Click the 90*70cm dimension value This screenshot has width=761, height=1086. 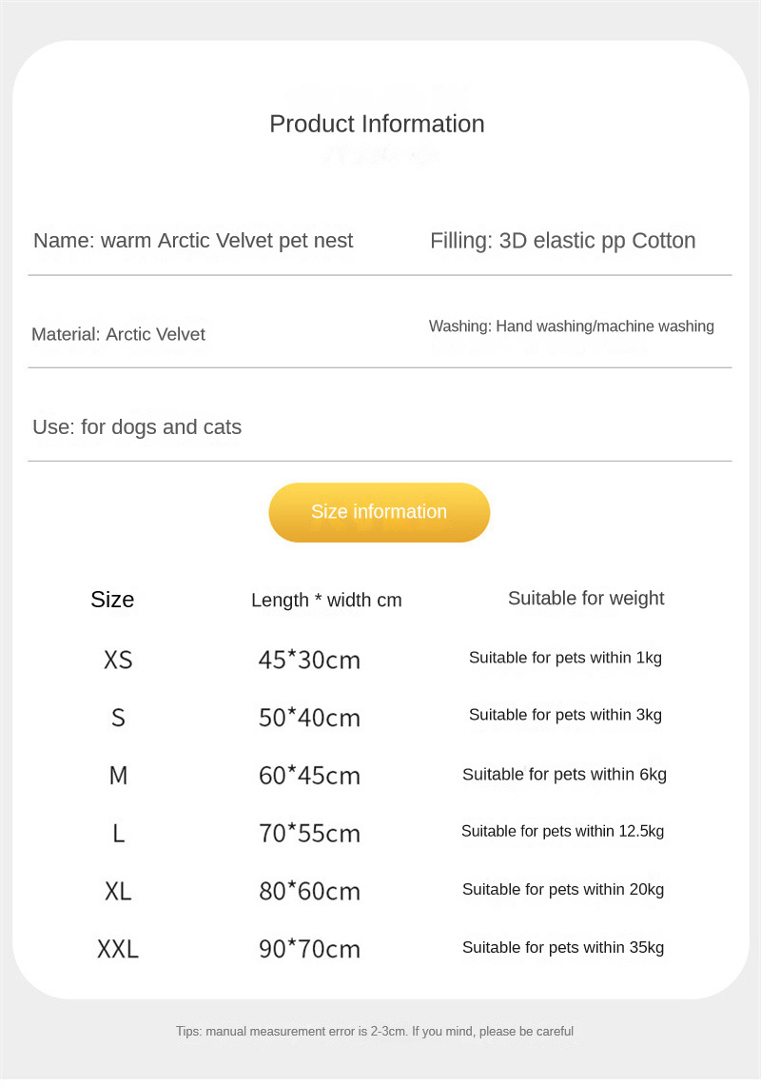point(309,949)
